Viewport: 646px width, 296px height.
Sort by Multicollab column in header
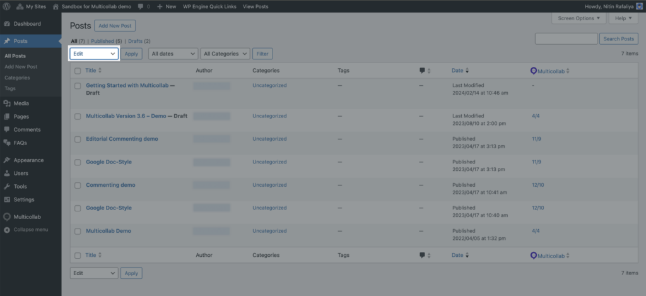550,71
